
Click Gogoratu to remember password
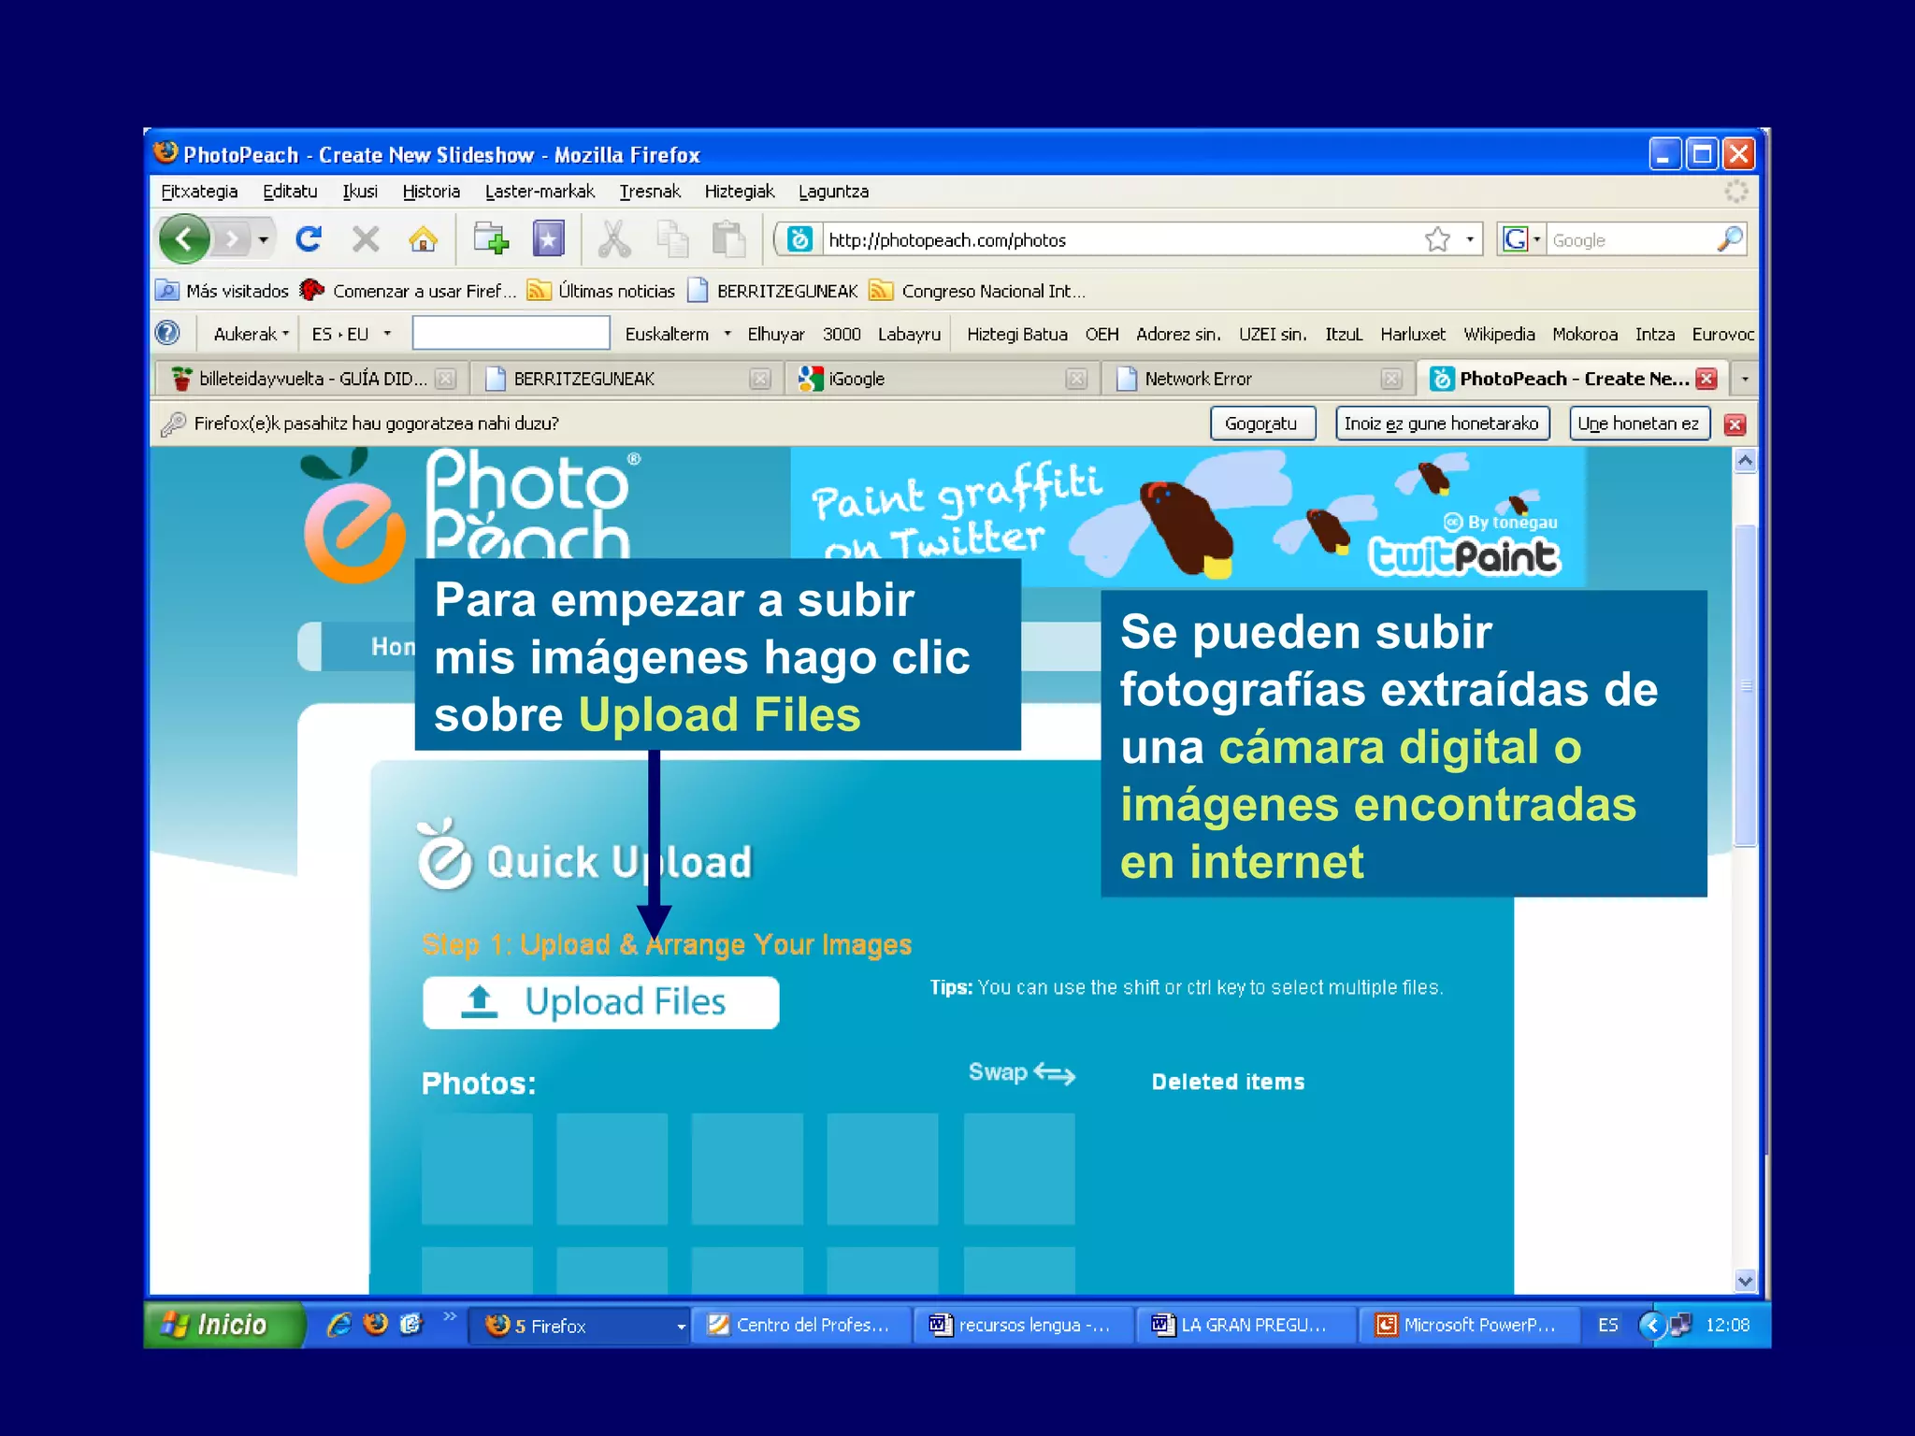(x=1262, y=424)
